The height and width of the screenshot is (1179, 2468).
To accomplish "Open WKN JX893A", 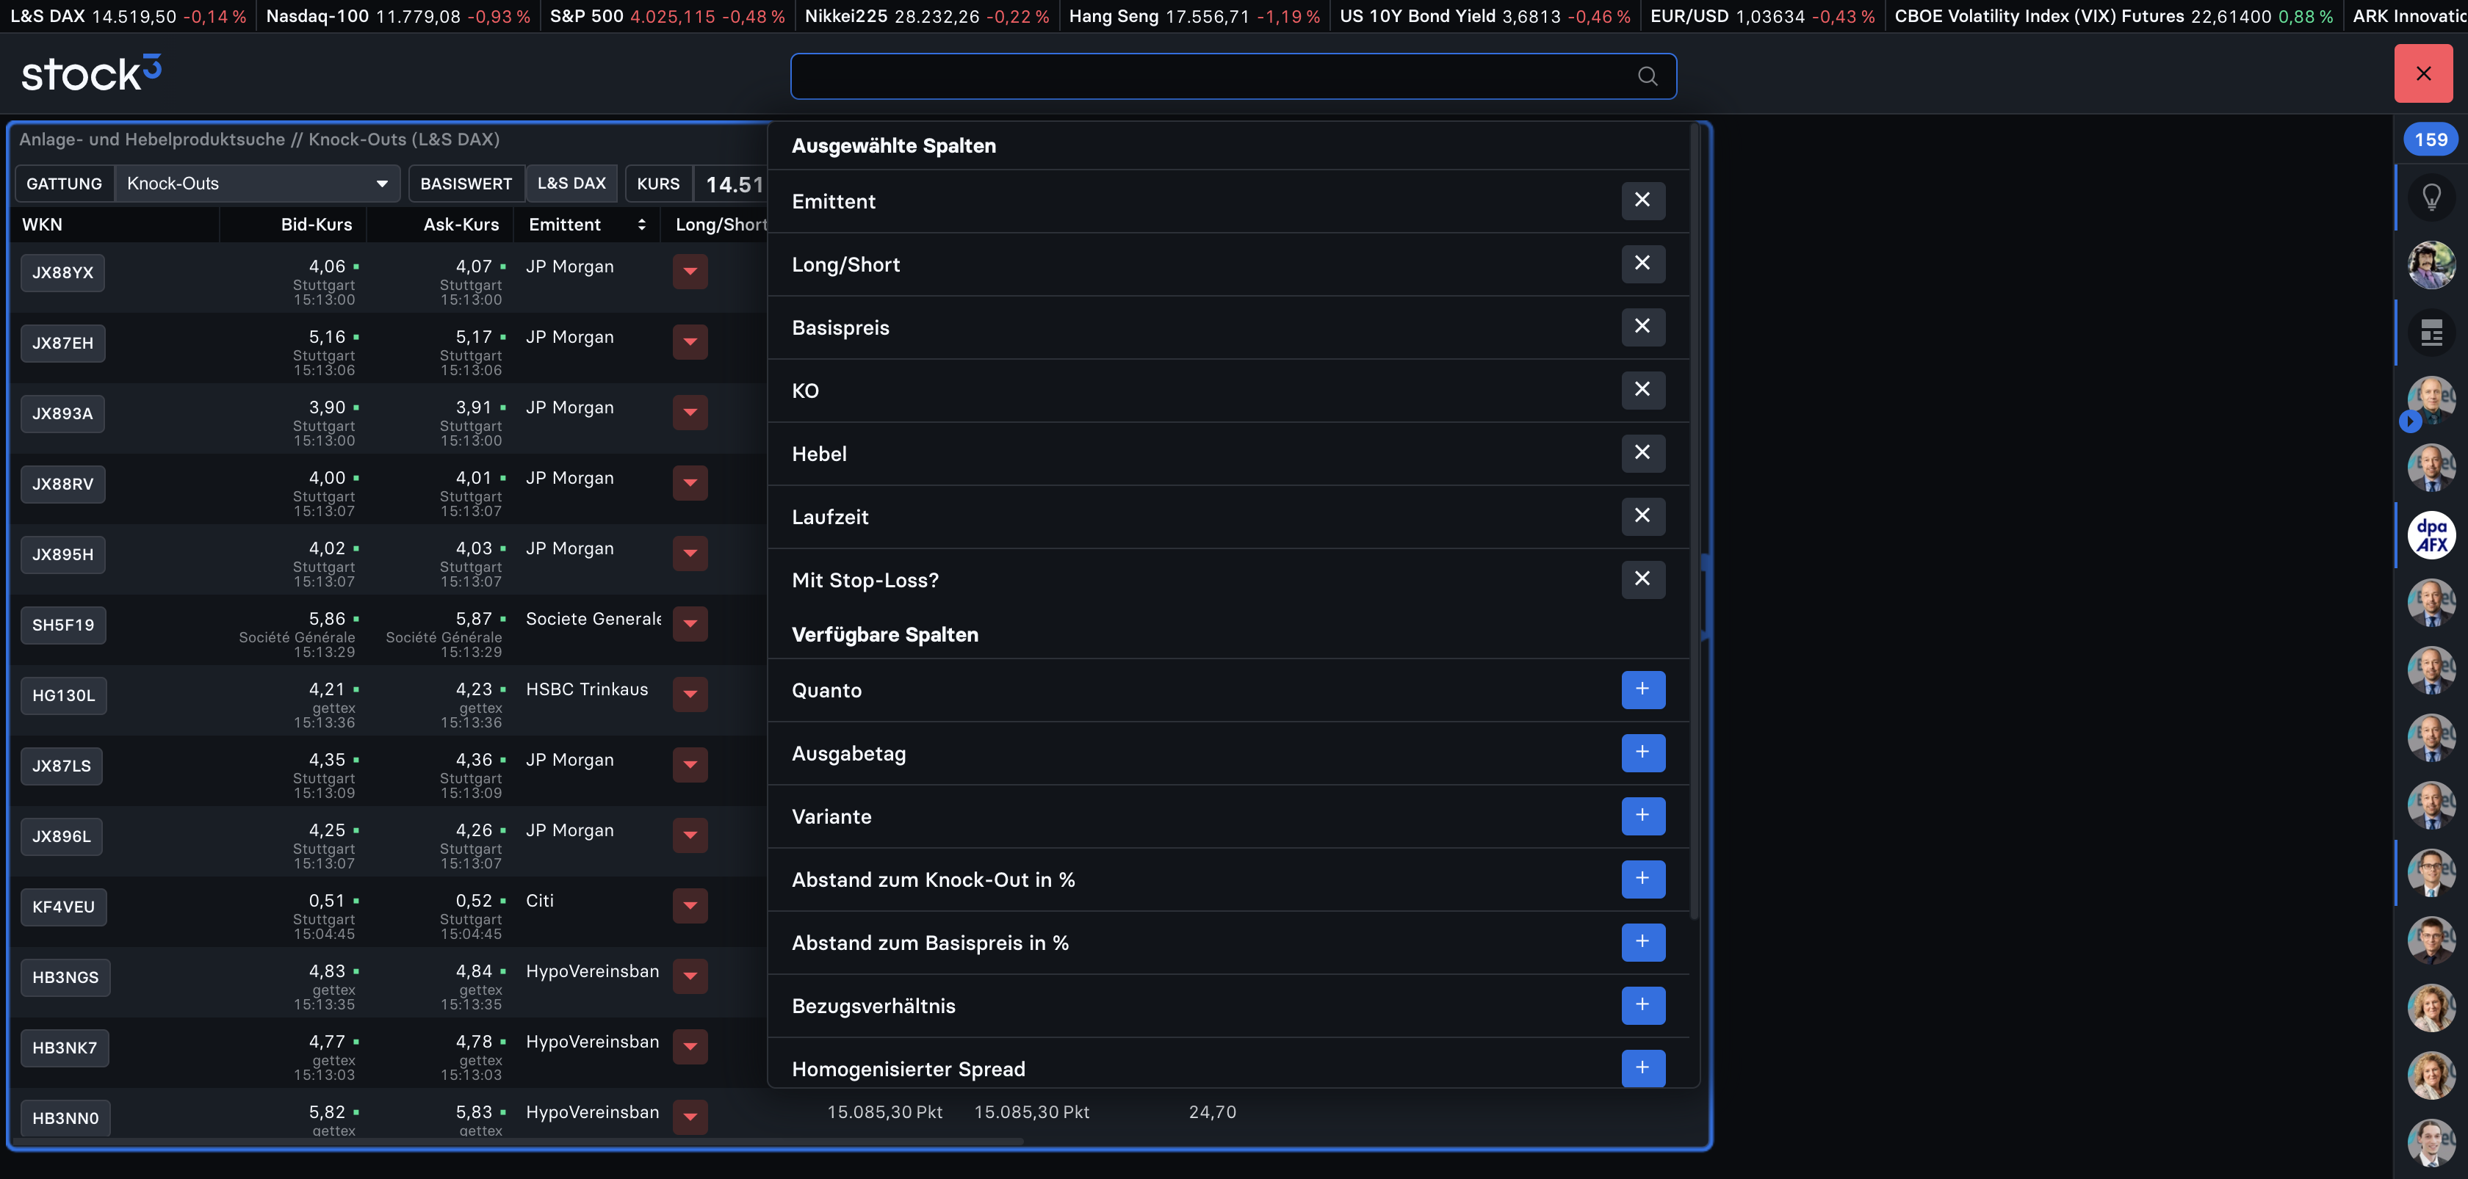I will [x=63, y=414].
